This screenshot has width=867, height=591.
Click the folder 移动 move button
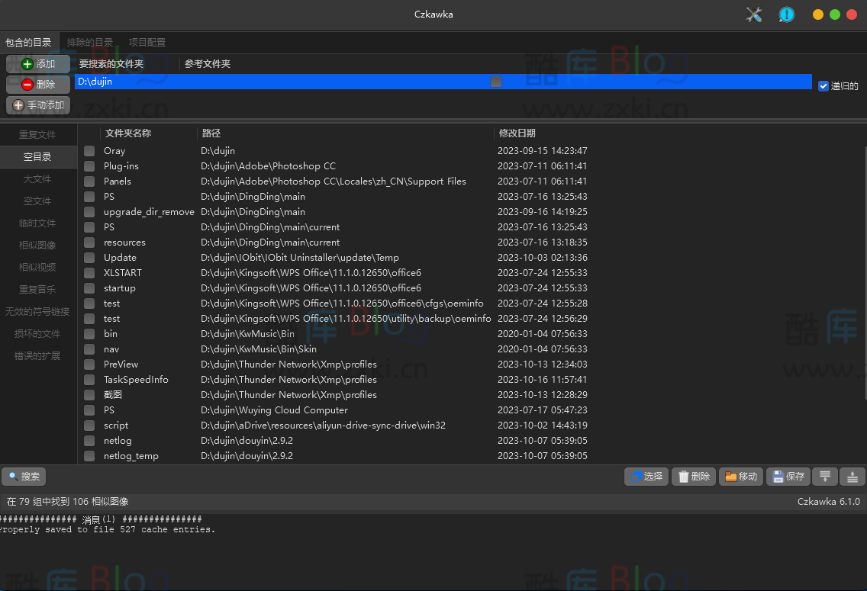click(740, 477)
